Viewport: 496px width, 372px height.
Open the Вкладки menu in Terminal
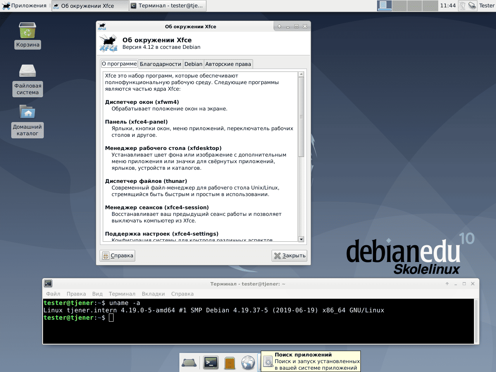pyautogui.click(x=153, y=294)
